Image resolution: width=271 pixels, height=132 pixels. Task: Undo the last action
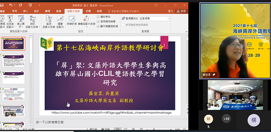[x=11, y=5]
